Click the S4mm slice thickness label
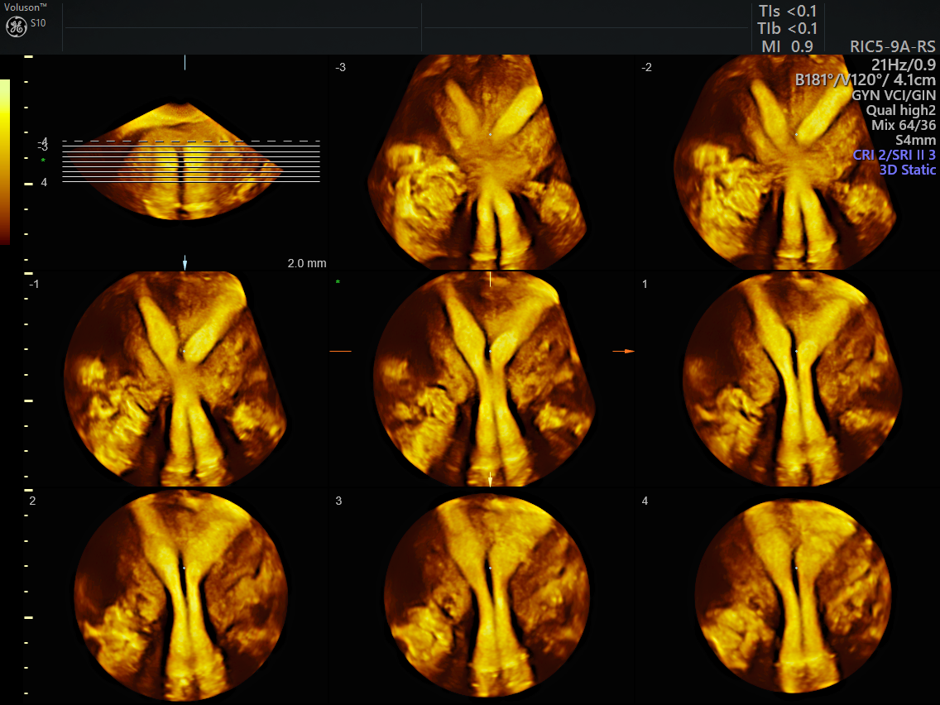This screenshot has width=940, height=705. tap(915, 140)
